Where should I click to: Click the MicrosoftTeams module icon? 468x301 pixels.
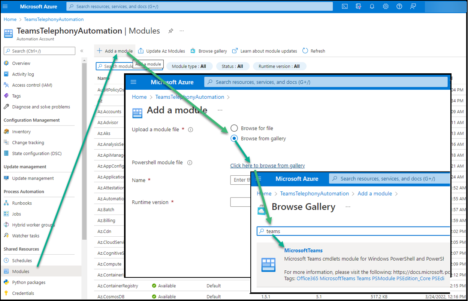(x=268, y=265)
